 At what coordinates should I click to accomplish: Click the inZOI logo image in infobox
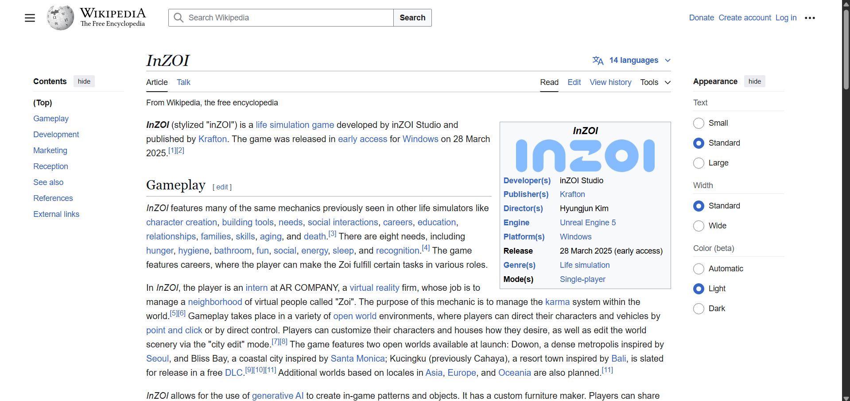click(585, 155)
